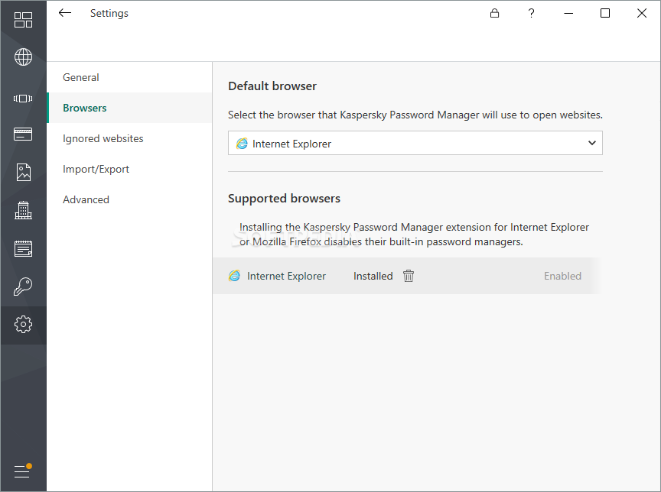Open help with the question mark icon
The image size is (661, 492).
pyautogui.click(x=531, y=14)
